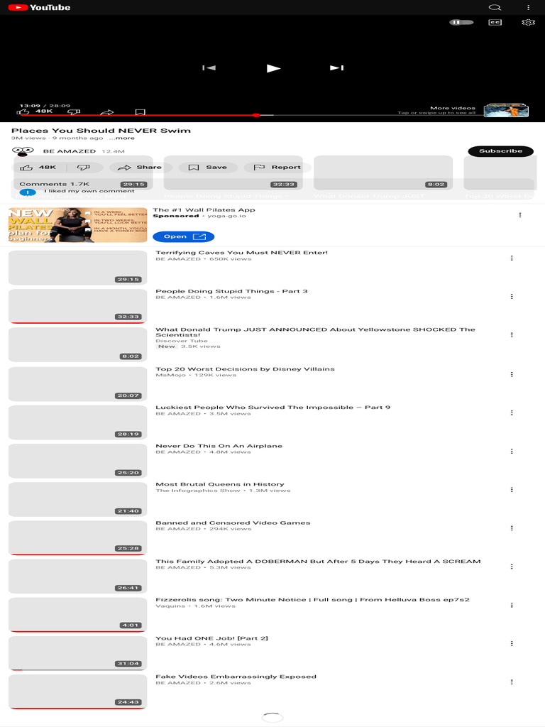Skip to previous video
This screenshot has width=545, height=727.
(x=209, y=68)
